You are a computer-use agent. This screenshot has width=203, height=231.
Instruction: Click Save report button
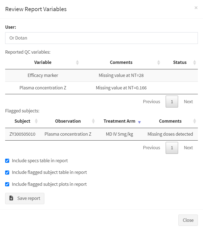click(25, 199)
